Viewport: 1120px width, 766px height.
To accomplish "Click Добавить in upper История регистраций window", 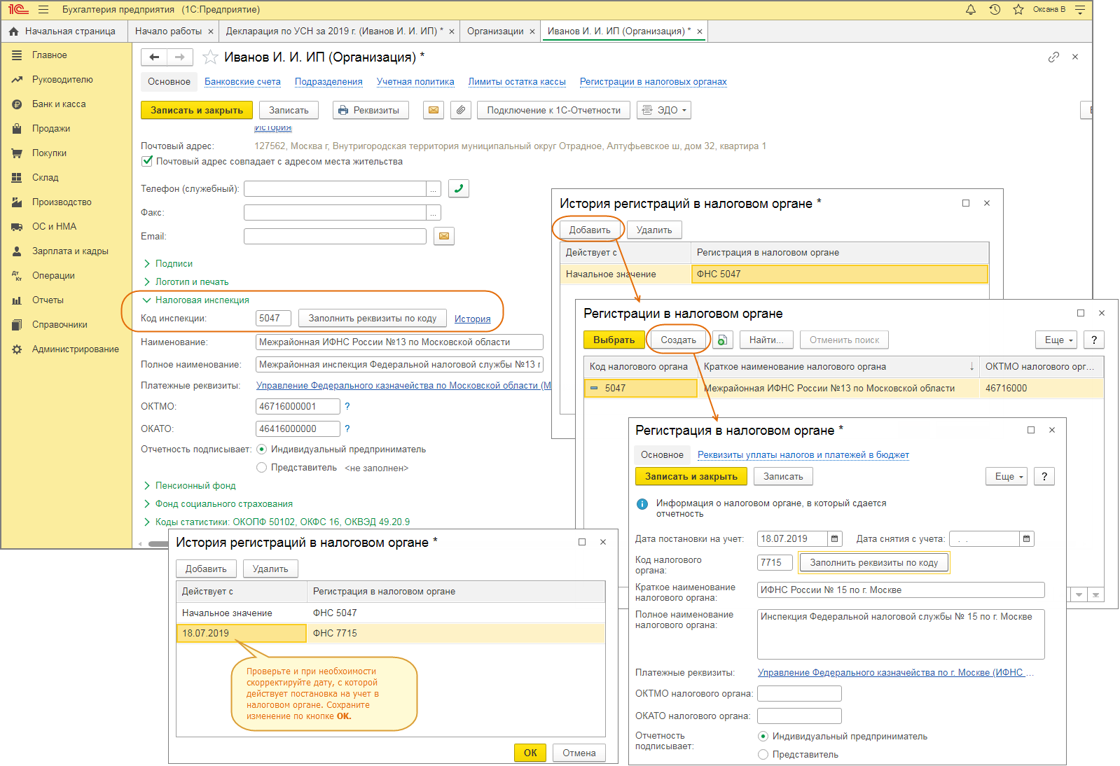I will click(x=590, y=230).
